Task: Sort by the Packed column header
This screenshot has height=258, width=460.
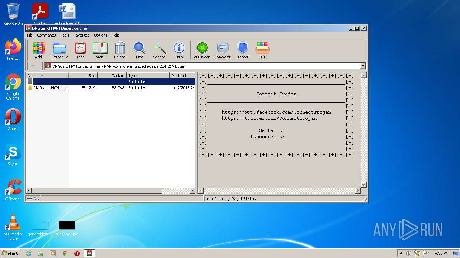Action: [112, 75]
